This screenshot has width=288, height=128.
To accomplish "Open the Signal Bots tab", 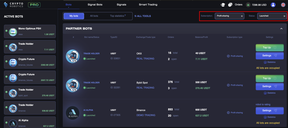I will click(95, 5).
